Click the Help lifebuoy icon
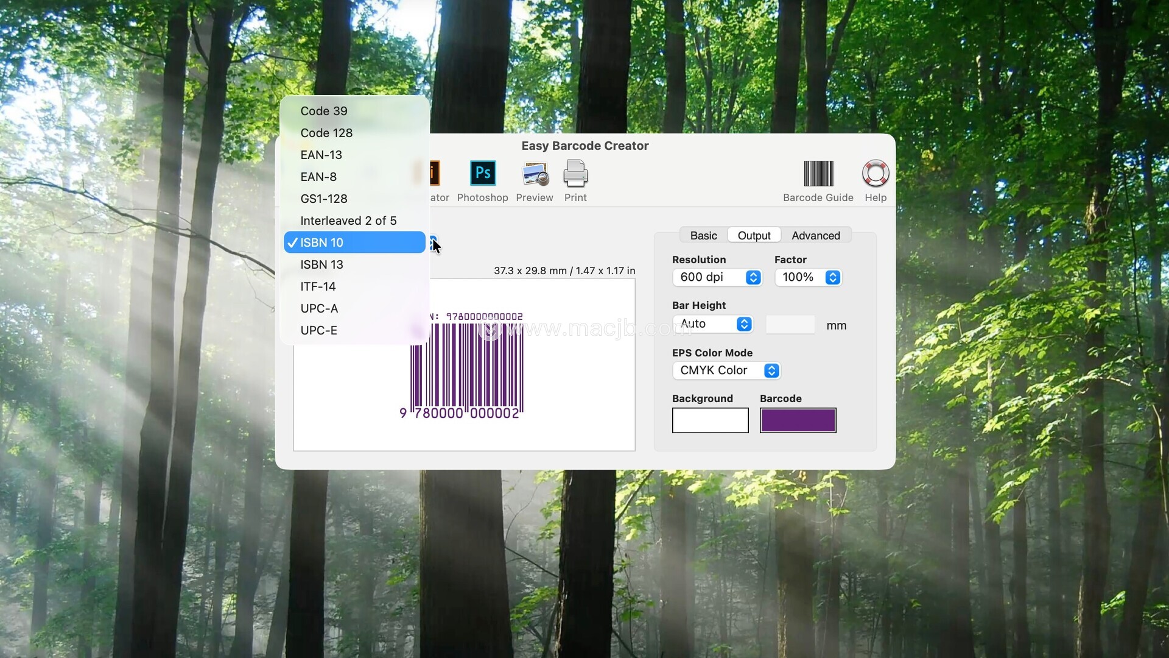1169x658 pixels. pyautogui.click(x=875, y=174)
